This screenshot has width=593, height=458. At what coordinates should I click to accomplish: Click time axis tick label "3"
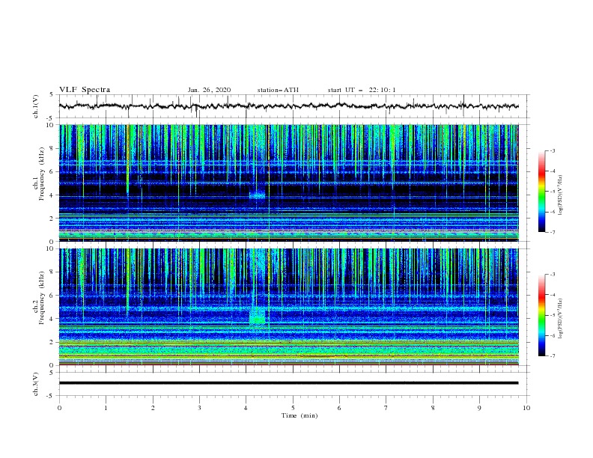click(199, 408)
